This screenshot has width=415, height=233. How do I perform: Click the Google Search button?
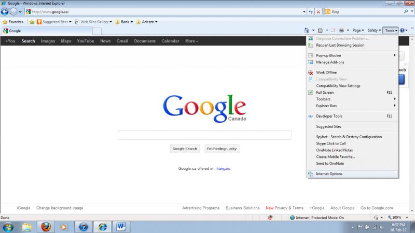(185, 149)
